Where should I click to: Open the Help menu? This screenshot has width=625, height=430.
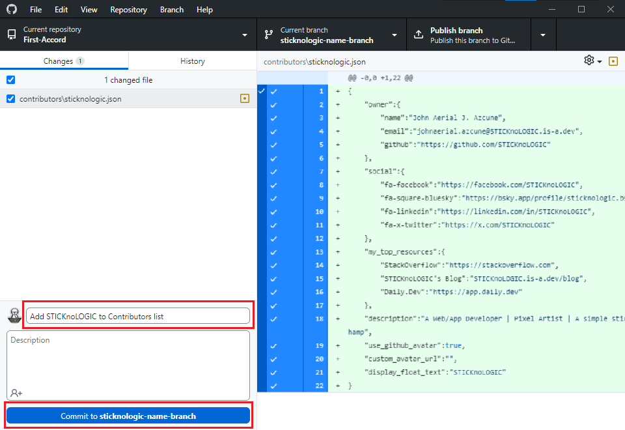204,10
